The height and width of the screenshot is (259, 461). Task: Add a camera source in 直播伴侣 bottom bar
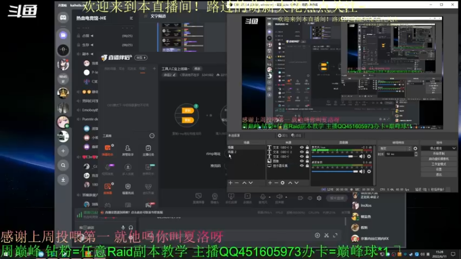[214, 198]
